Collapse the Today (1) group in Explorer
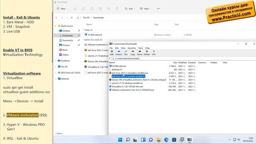The height and width of the screenshot is (144, 256). click(x=83, y=30)
